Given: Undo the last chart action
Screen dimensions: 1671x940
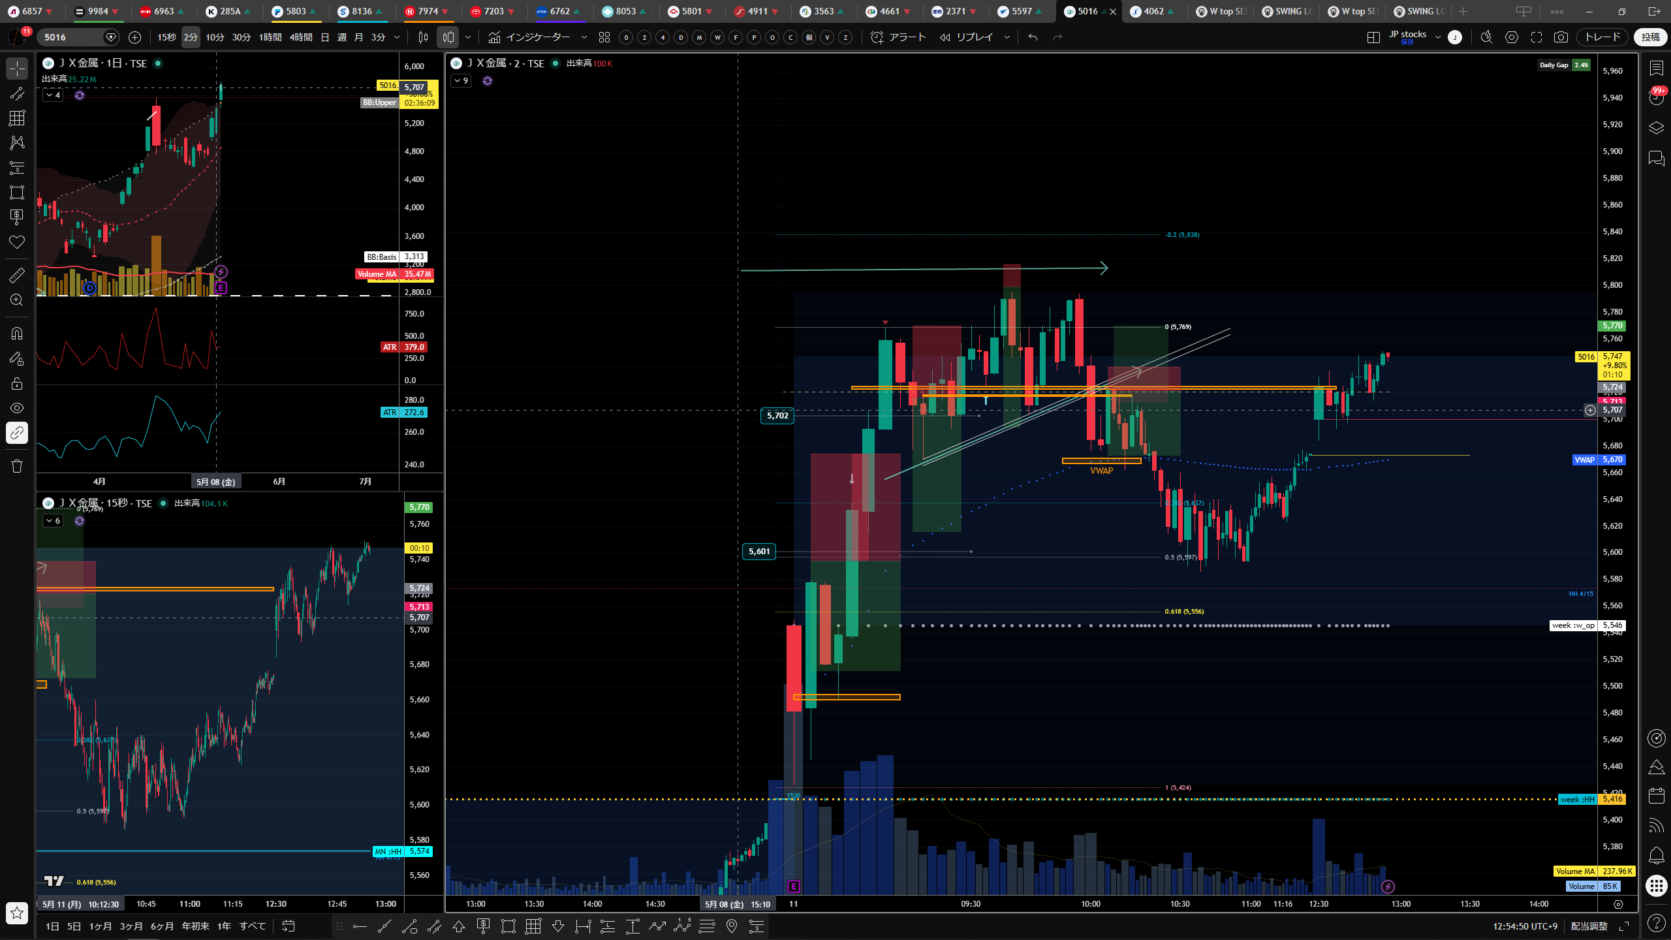Looking at the screenshot, I should coord(1033,37).
